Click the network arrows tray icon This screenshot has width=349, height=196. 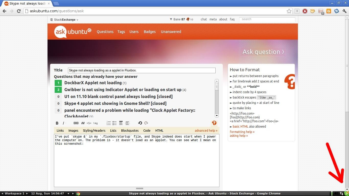point(341,193)
